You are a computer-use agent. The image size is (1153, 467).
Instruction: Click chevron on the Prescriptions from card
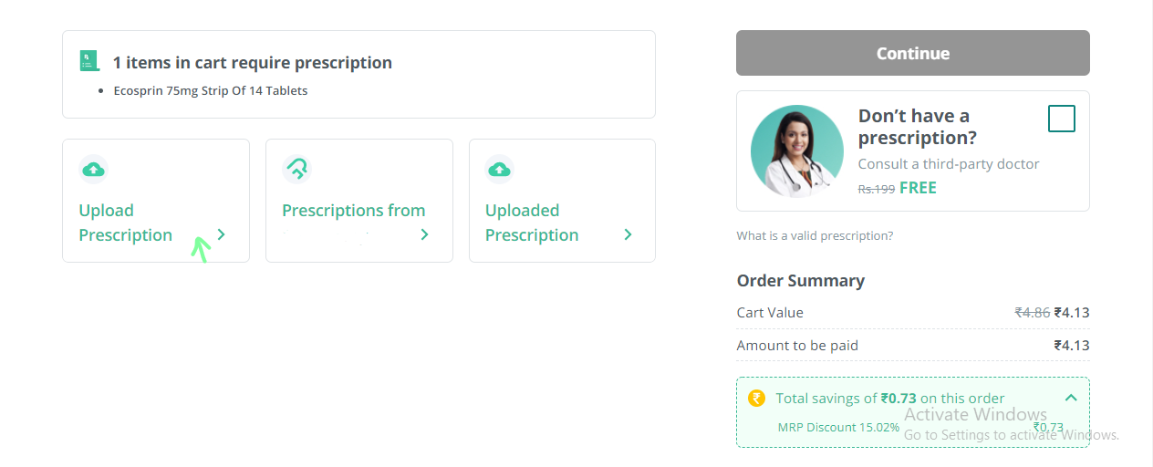(424, 235)
